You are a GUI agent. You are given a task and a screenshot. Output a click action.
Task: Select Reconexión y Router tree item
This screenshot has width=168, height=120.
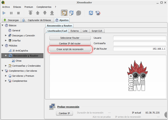(x=22, y=56)
